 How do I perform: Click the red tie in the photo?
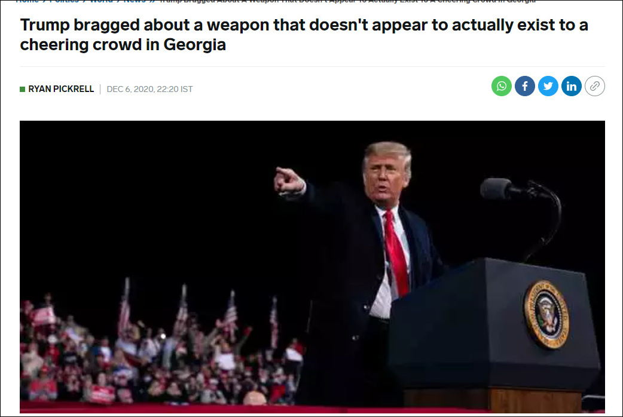click(396, 254)
